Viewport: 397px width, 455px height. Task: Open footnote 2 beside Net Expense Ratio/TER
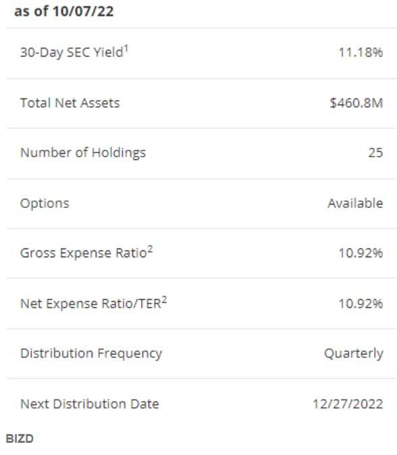[164, 300]
